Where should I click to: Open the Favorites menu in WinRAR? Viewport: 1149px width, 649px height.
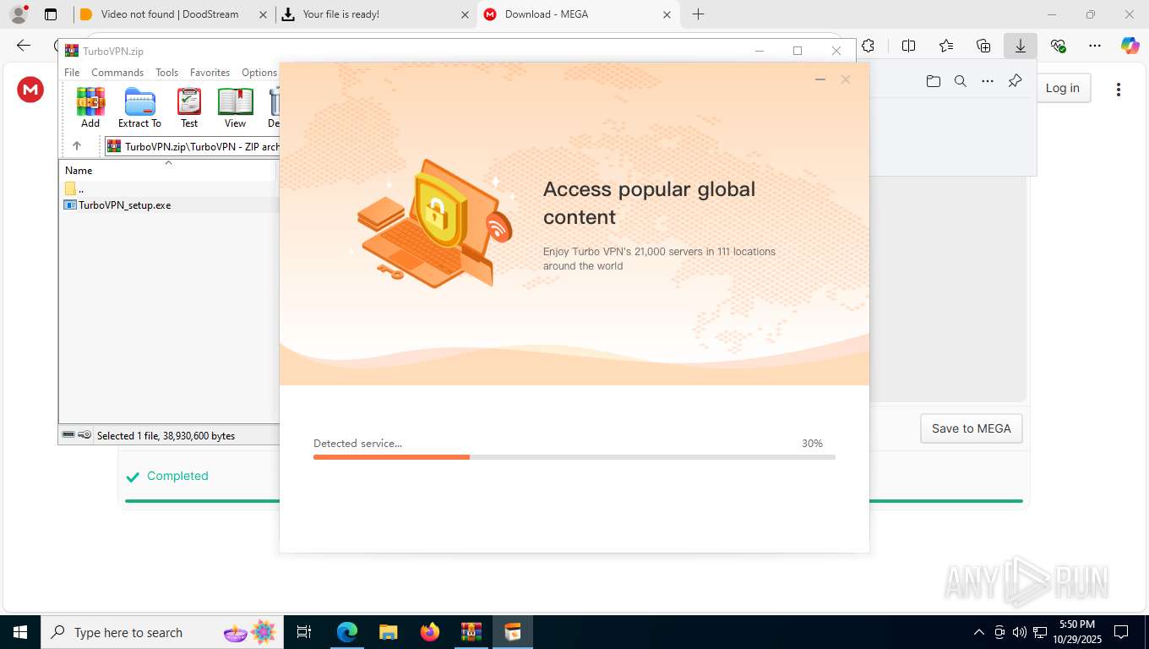point(210,73)
